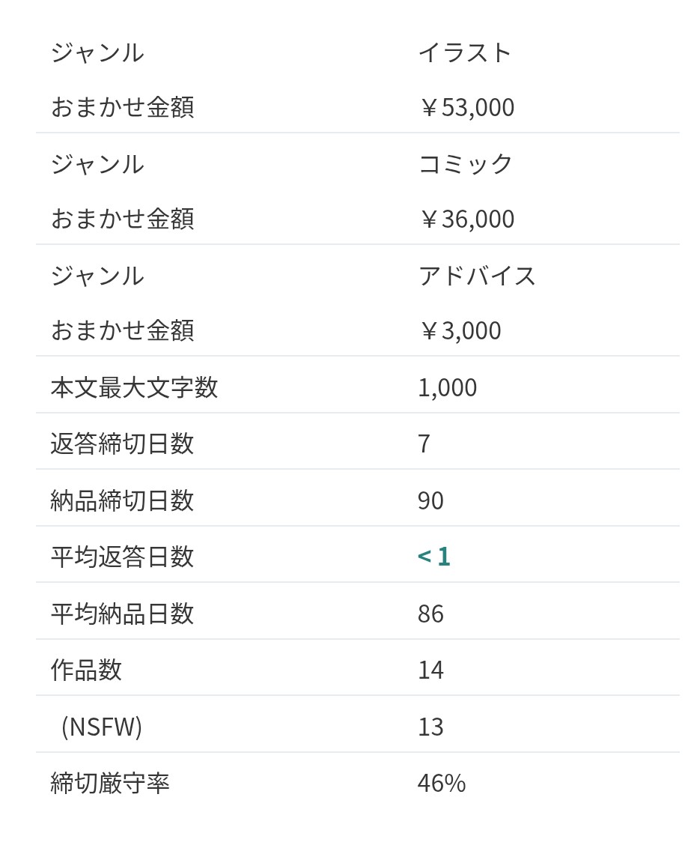Click the コミック genre value
The height and width of the screenshot is (854, 691).
[x=466, y=163]
